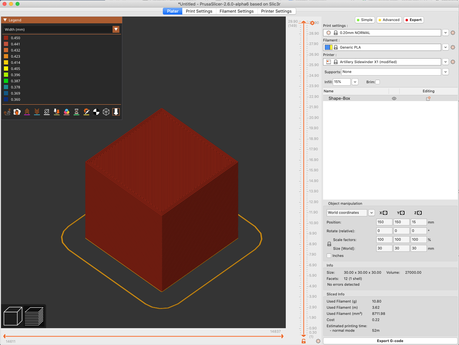Screen dimensions: 459x345
Task: Open print settings preset dropdown arrow
Action: click(446, 33)
